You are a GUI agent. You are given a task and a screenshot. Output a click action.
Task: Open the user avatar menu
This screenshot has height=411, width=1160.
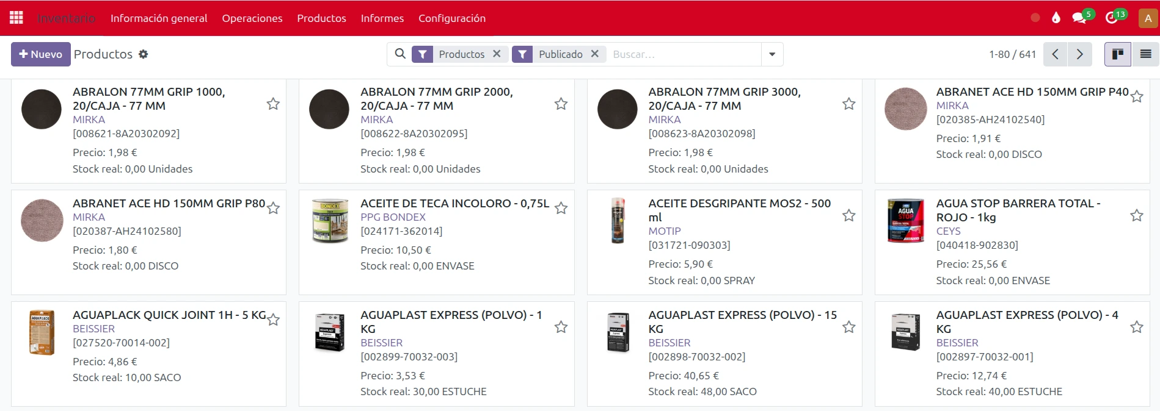click(x=1148, y=18)
